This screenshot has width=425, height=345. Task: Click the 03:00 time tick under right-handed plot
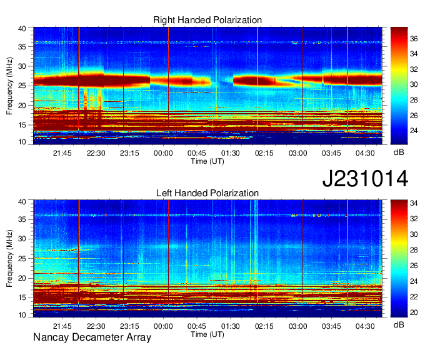[297, 153]
